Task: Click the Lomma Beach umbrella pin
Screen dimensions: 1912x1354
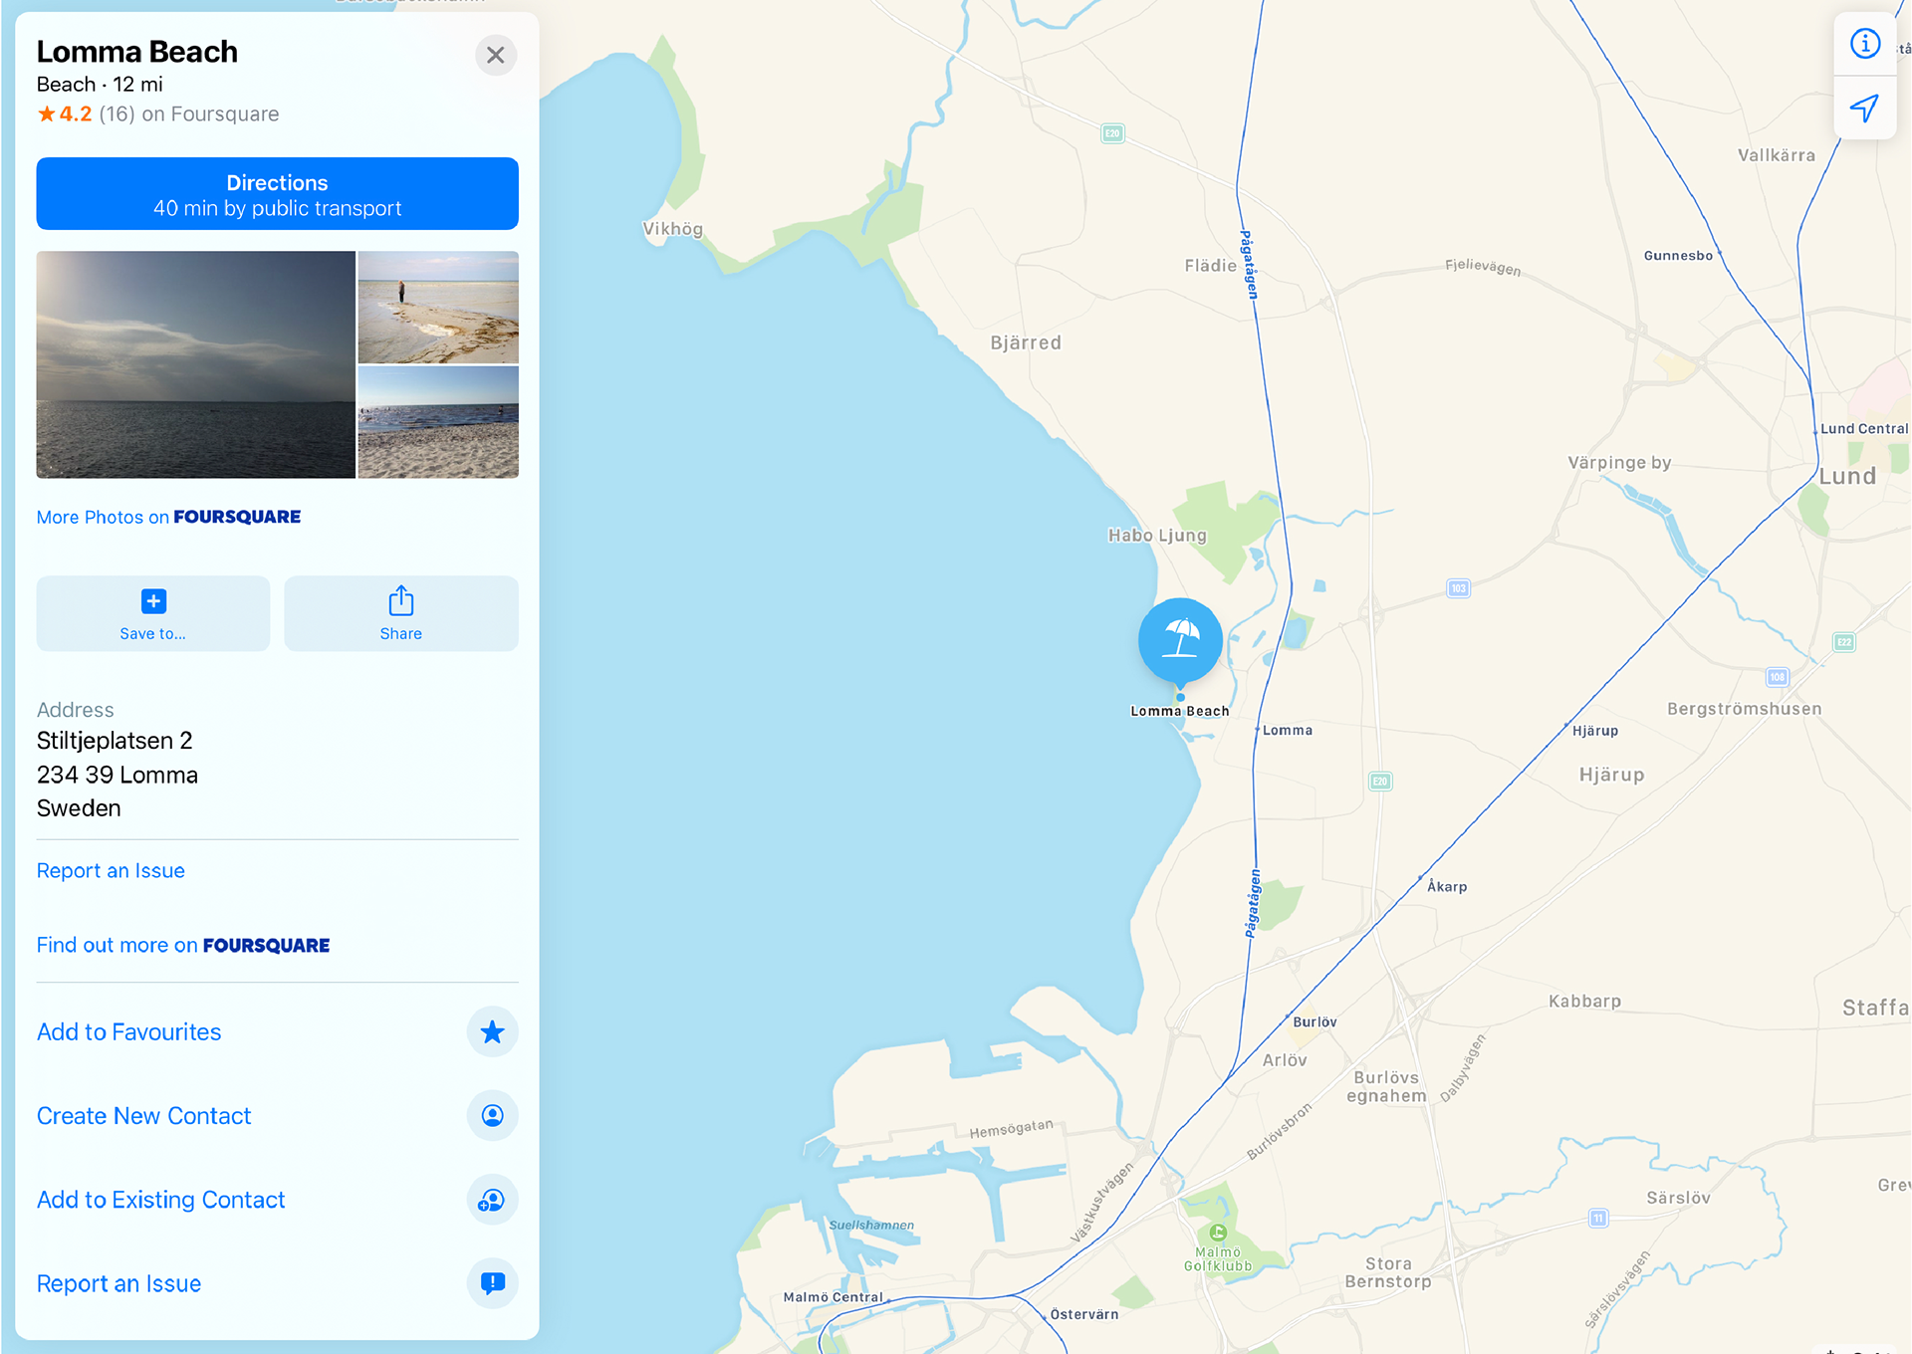Action: click(1180, 641)
